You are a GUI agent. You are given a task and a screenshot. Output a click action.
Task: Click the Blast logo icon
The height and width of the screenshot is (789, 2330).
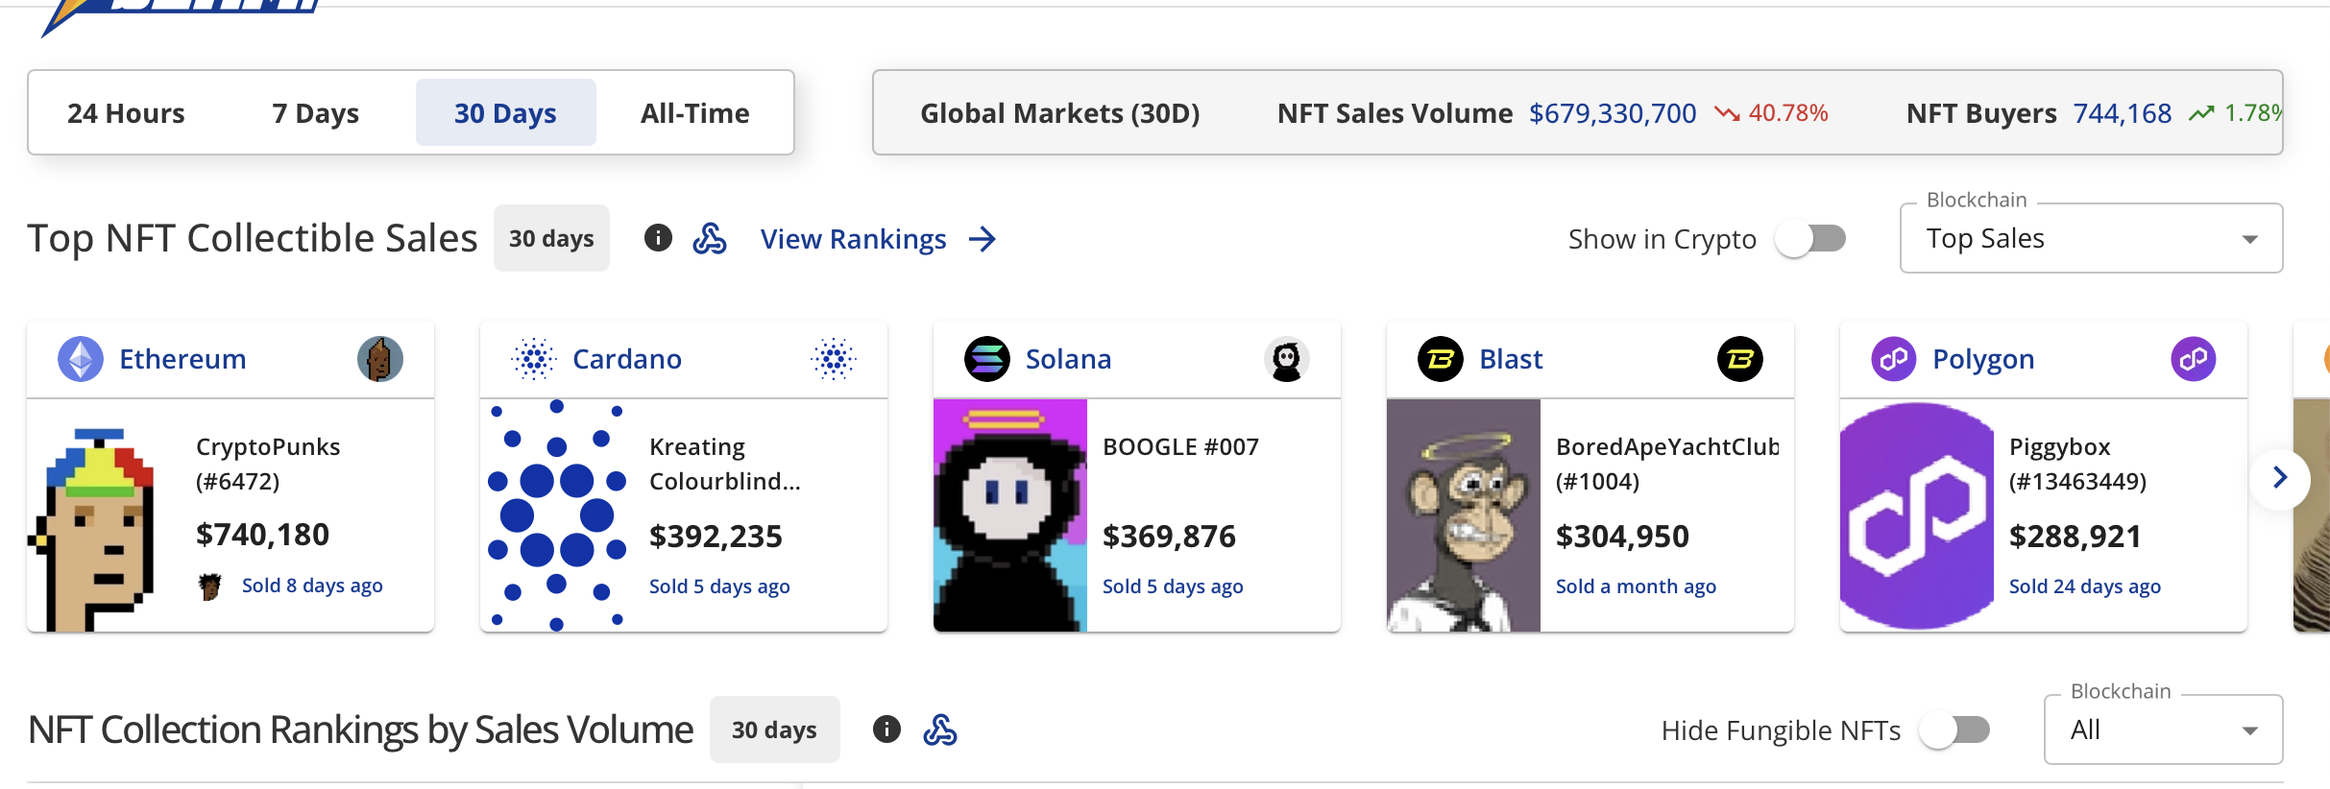point(1441,359)
